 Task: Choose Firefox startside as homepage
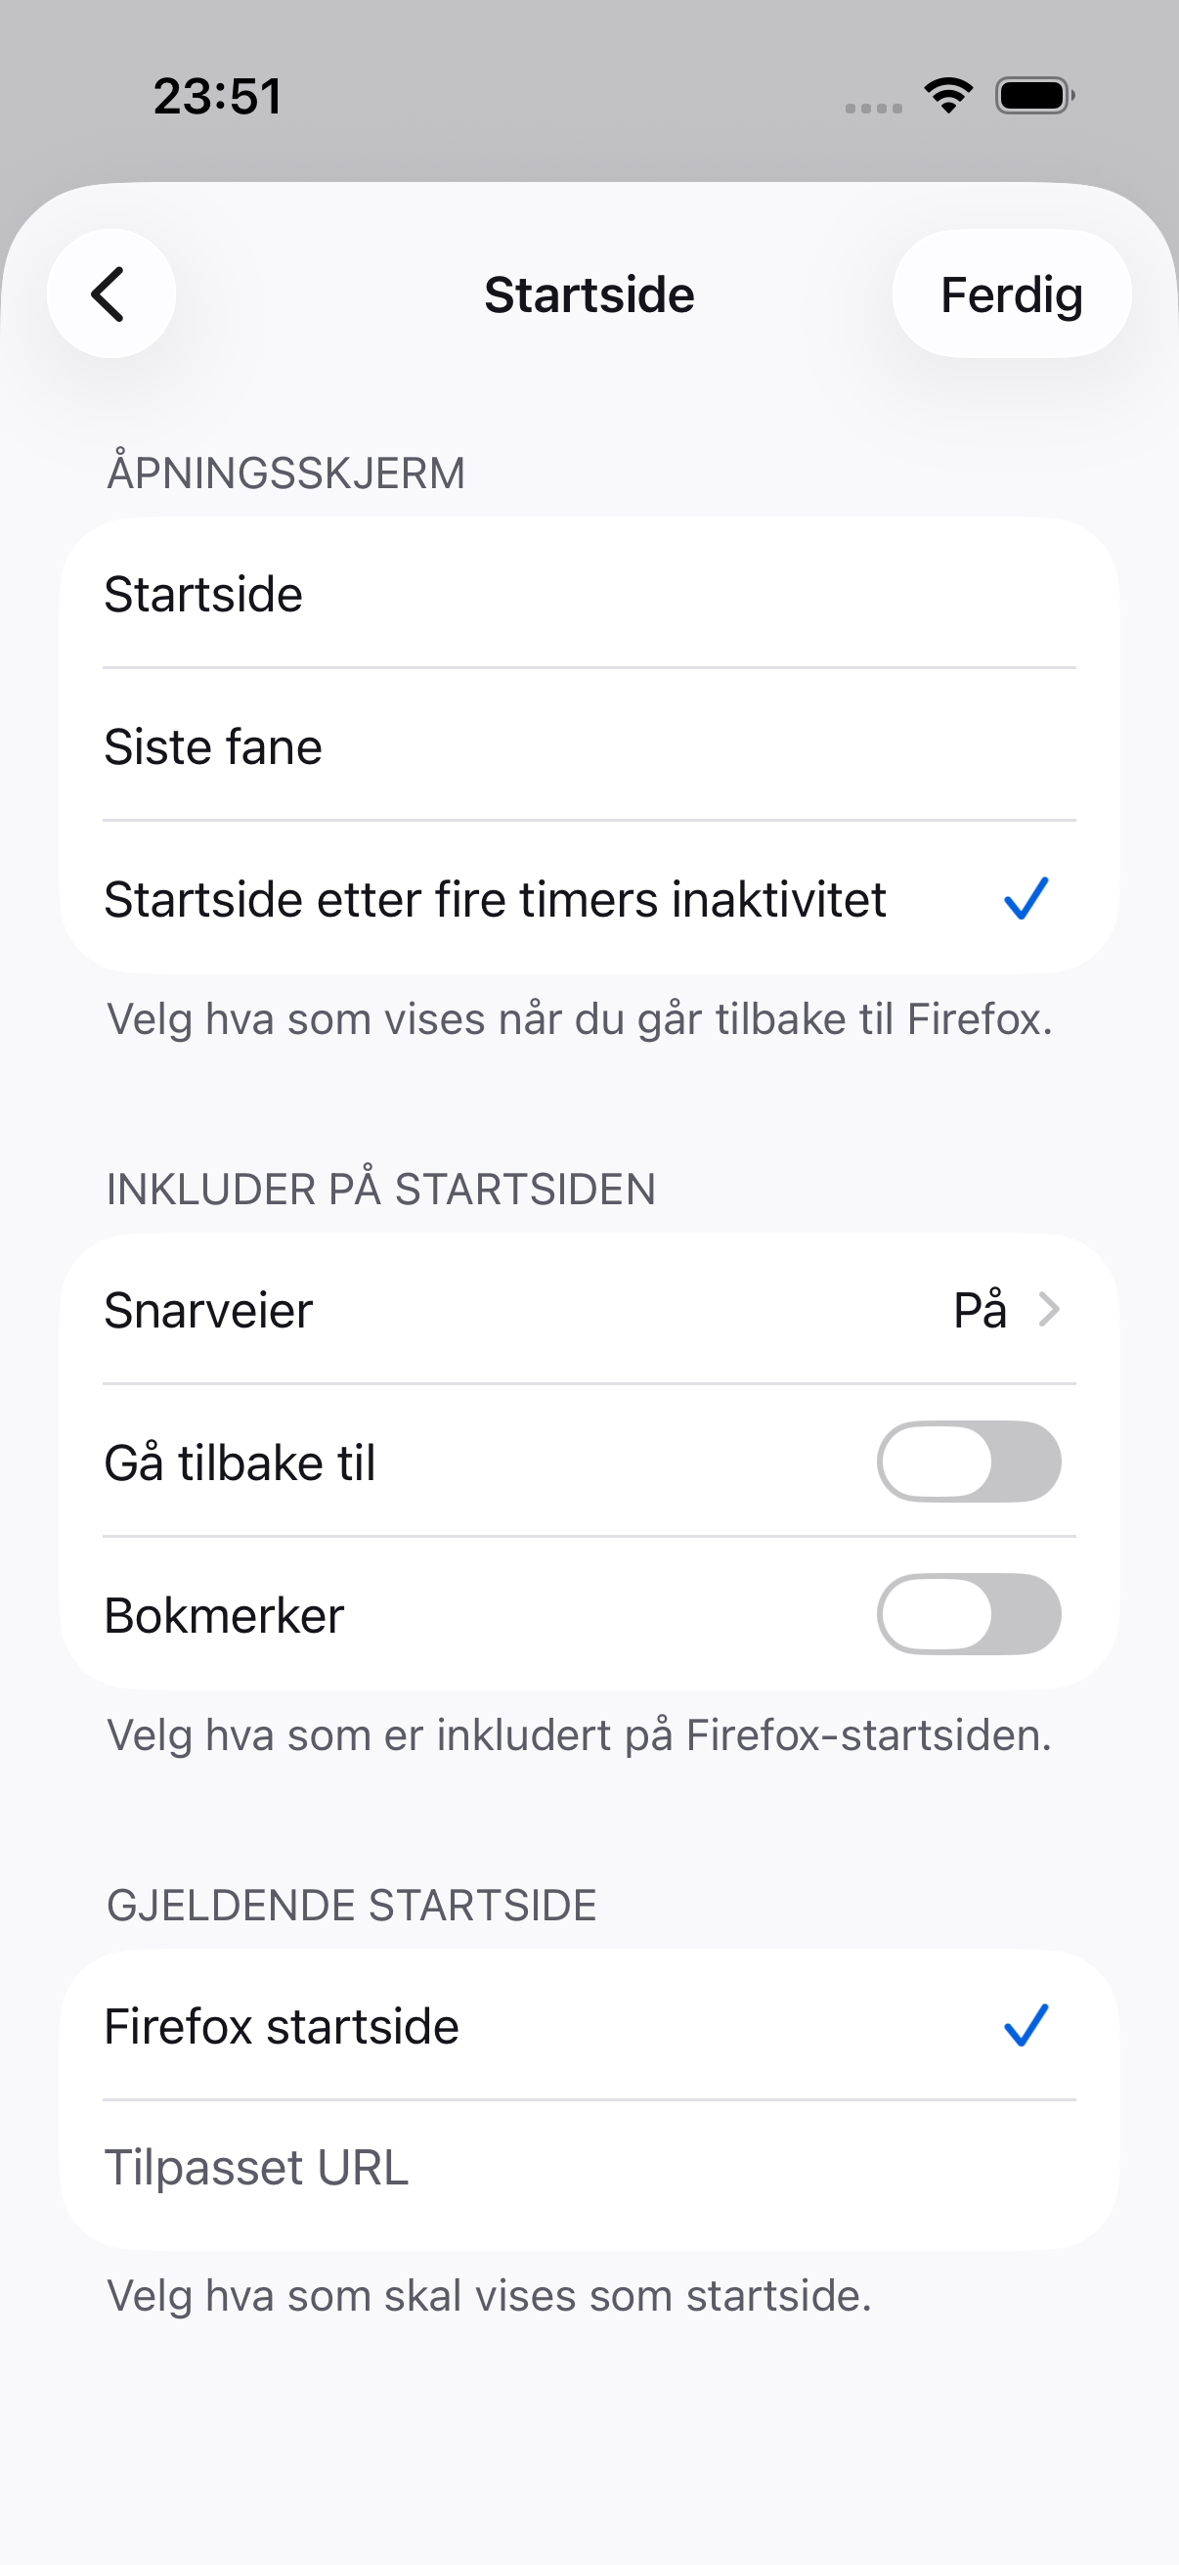pyautogui.click(x=589, y=2025)
